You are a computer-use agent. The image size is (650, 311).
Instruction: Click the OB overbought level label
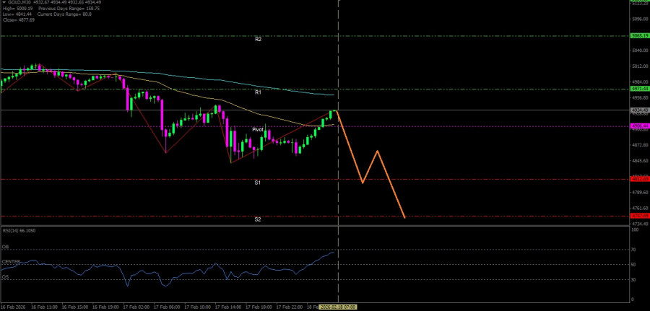(x=5, y=246)
